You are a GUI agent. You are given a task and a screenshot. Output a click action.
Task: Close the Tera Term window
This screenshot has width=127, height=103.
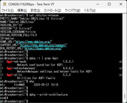tap(121, 4)
